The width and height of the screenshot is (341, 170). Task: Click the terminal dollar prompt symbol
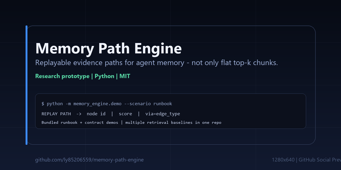click(x=43, y=104)
